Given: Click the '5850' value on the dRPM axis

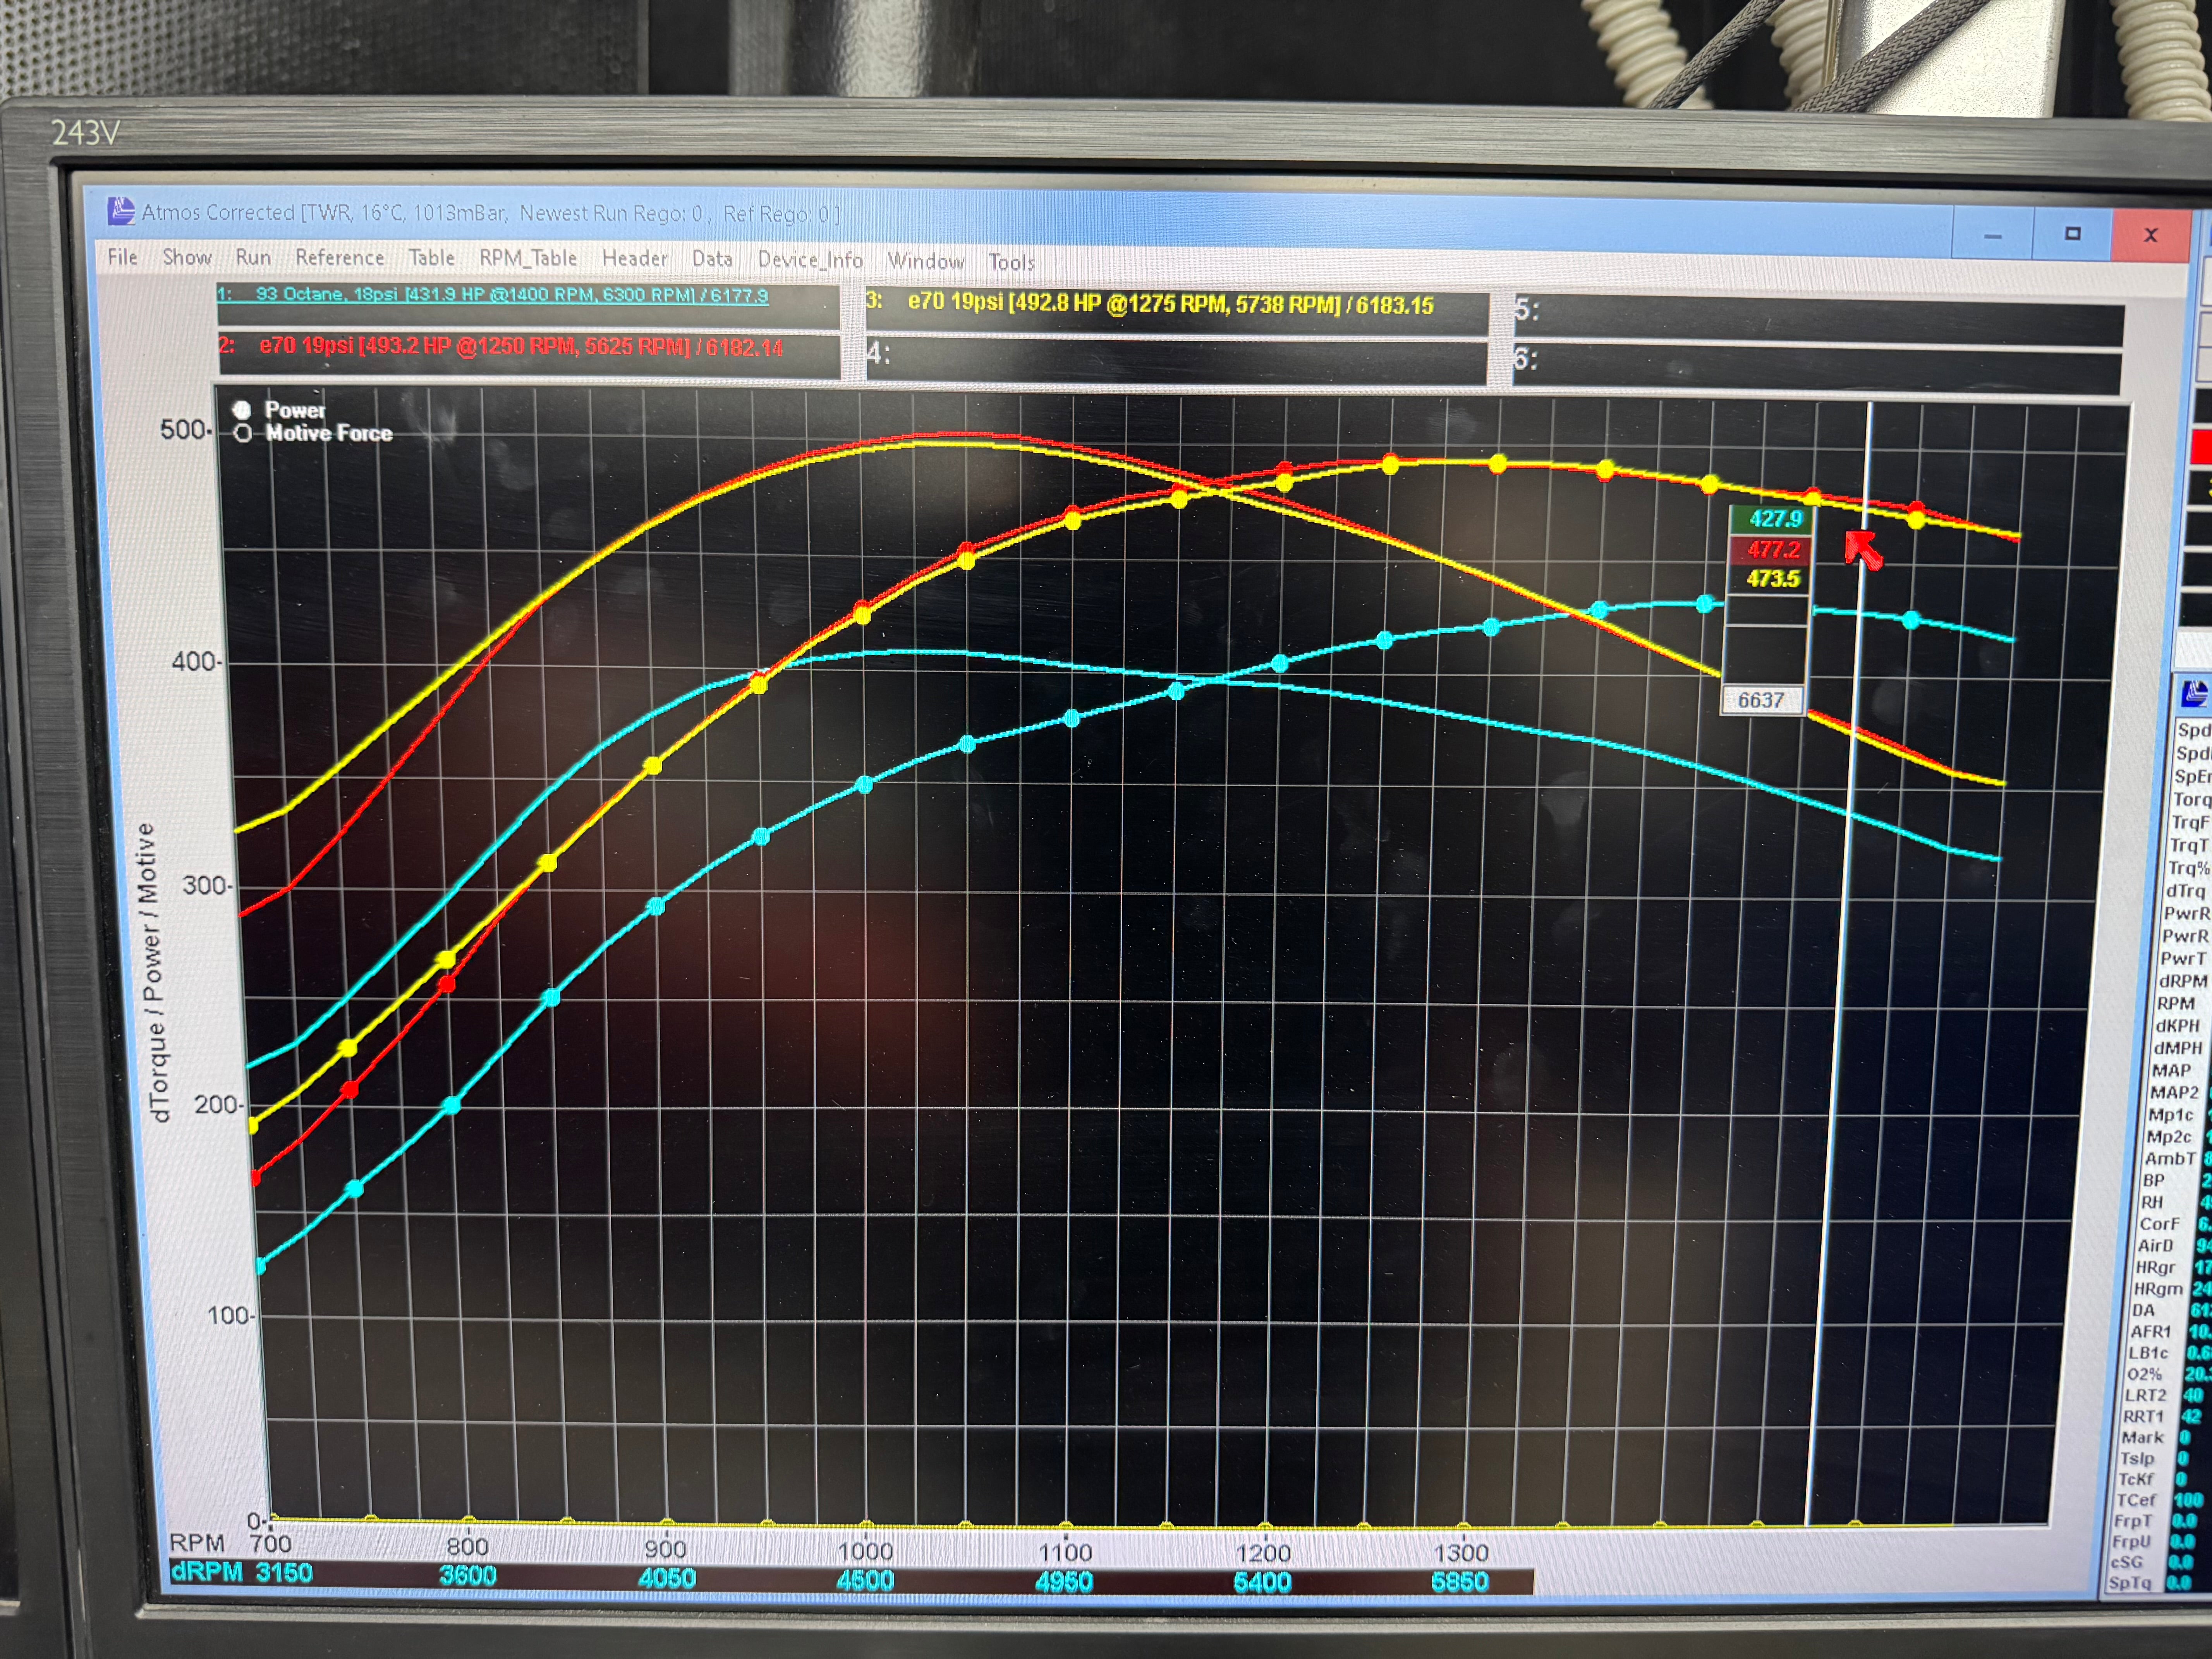Looking at the screenshot, I should tap(1459, 1582).
